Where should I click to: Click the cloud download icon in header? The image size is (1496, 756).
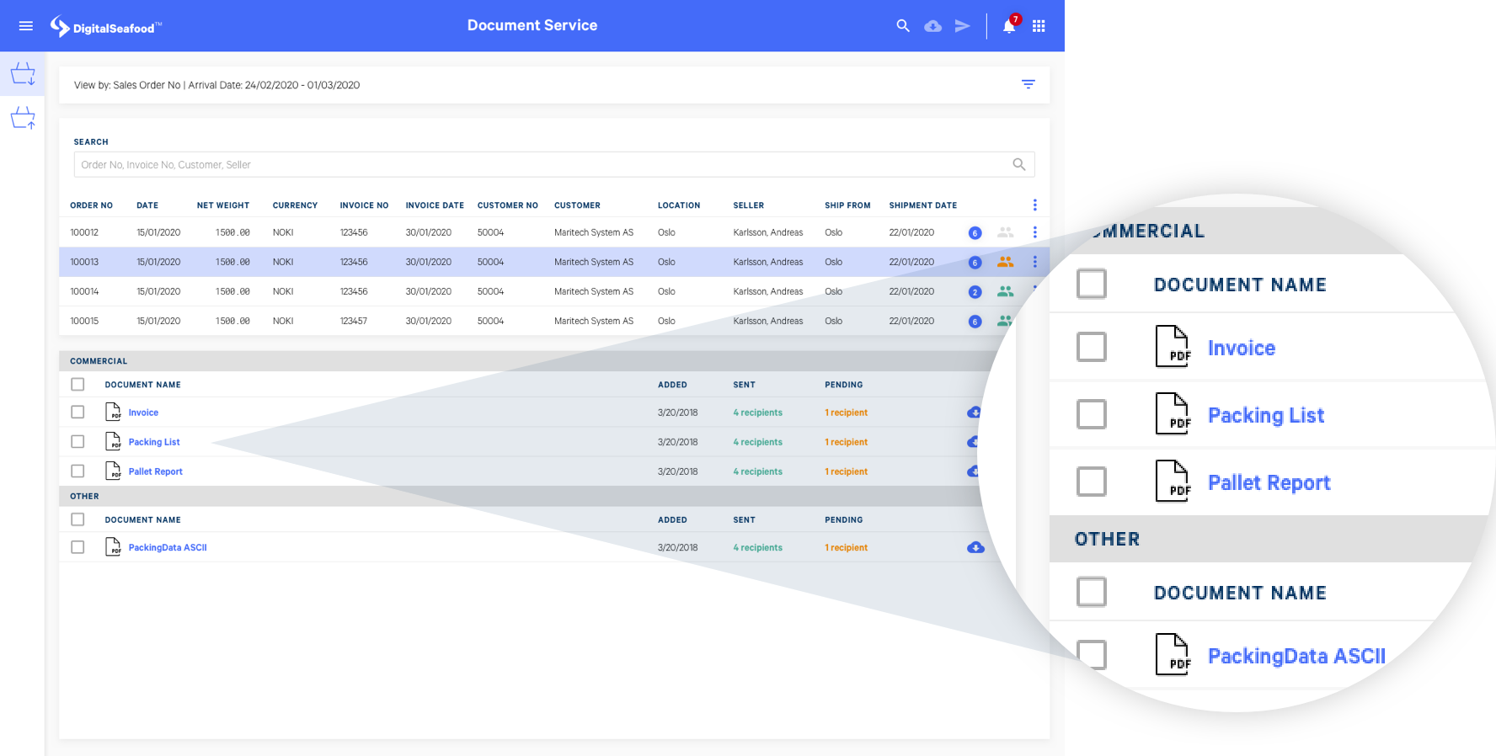[932, 26]
